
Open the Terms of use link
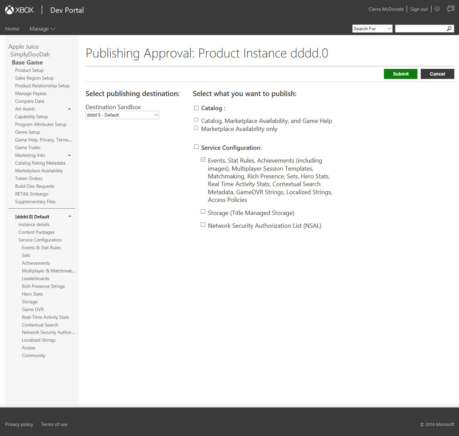[54, 424]
